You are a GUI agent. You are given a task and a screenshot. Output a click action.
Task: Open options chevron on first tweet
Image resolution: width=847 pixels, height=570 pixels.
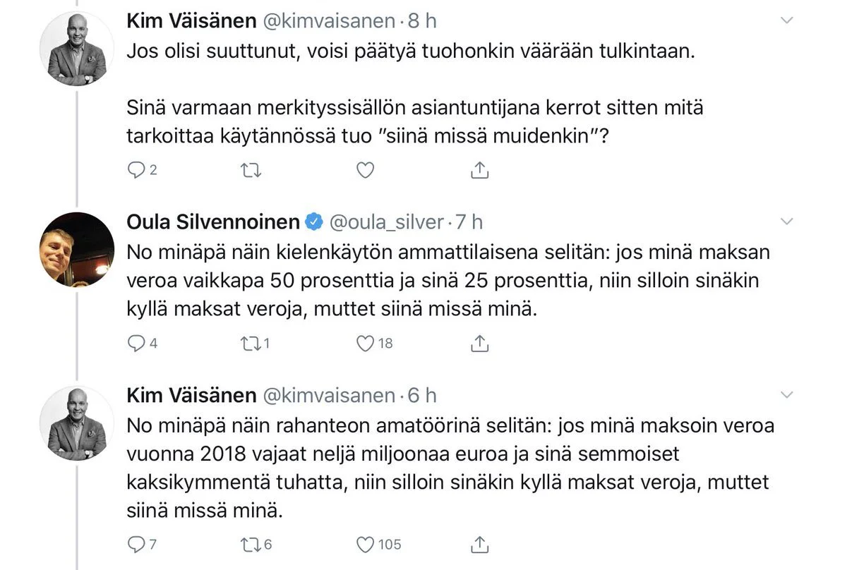tap(787, 21)
